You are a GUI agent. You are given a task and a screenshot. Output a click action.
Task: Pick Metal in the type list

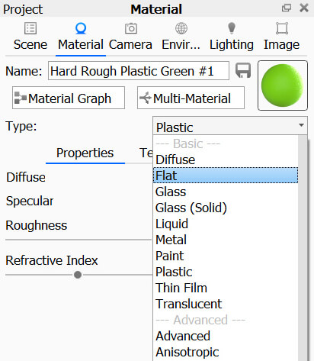click(171, 240)
